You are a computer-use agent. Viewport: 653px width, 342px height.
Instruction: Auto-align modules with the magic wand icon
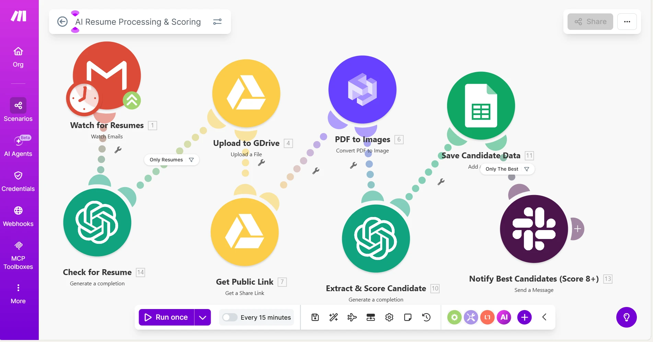[x=334, y=317]
